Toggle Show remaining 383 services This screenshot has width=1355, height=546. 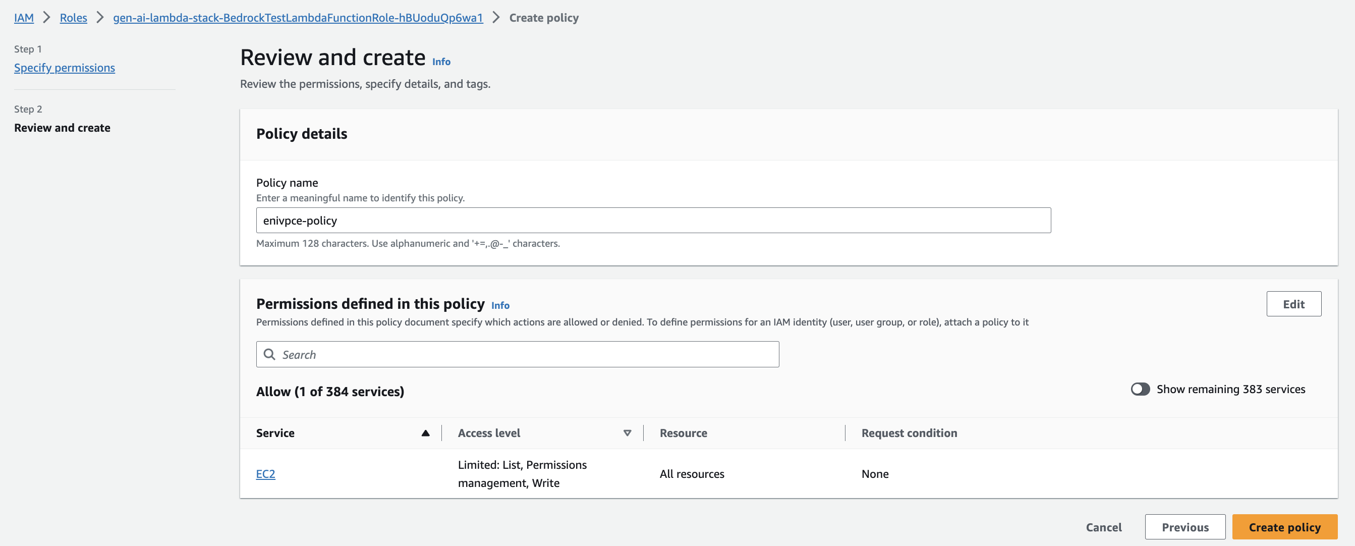point(1139,389)
